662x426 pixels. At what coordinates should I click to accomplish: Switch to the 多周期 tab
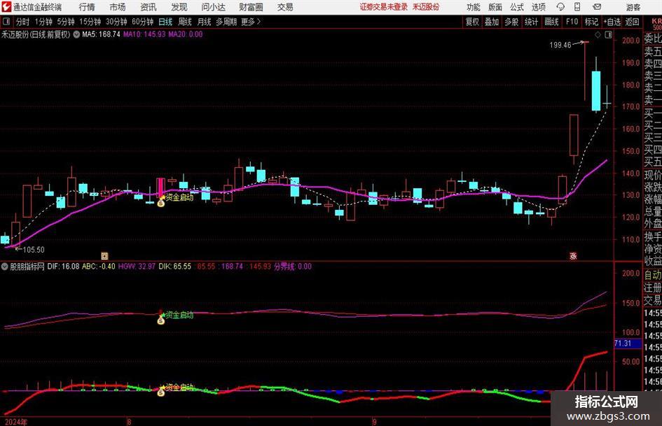click(226, 22)
